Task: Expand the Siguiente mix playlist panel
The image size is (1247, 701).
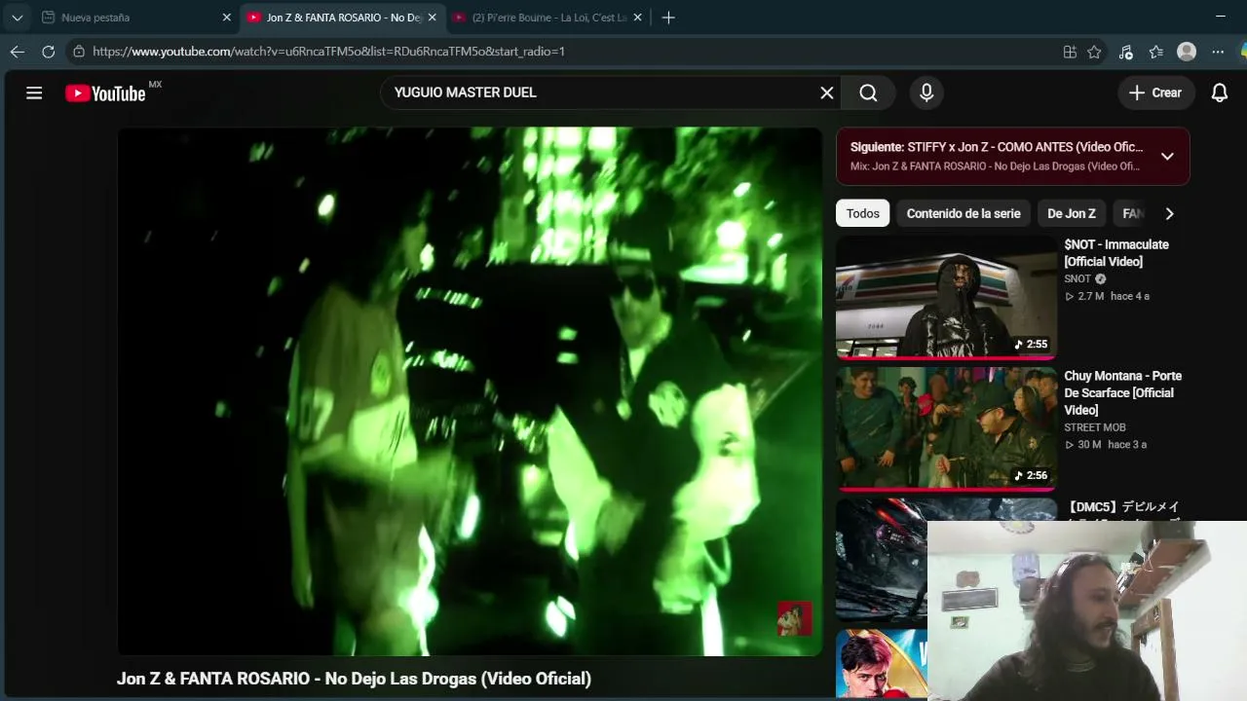Action: (x=1167, y=157)
